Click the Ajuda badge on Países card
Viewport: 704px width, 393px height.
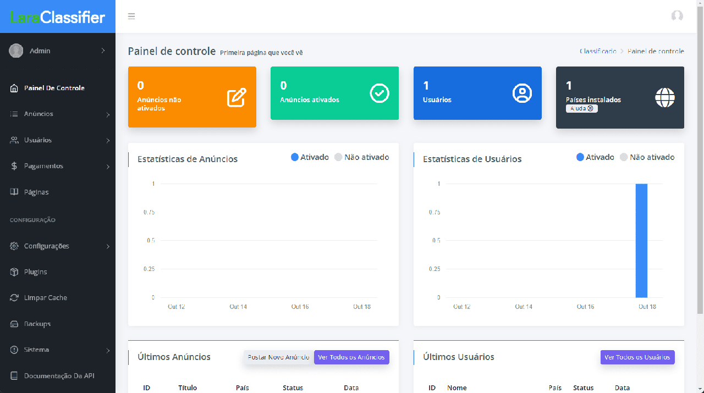coord(582,108)
